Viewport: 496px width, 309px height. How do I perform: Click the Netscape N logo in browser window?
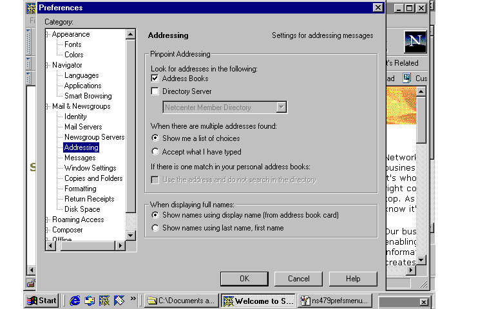(x=415, y=42)
